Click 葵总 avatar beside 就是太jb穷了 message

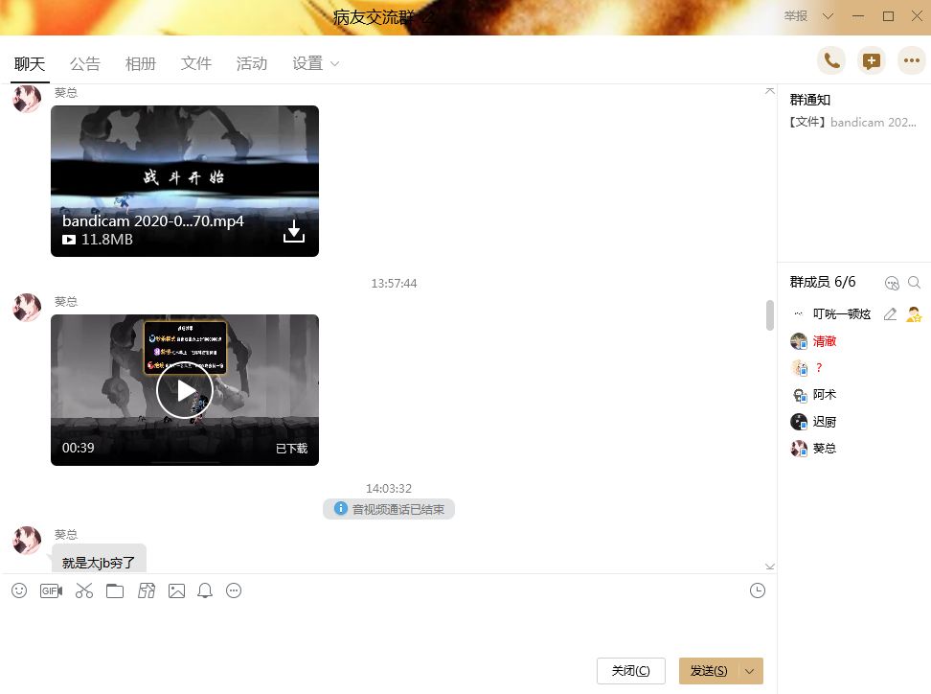tap(27, 540)
